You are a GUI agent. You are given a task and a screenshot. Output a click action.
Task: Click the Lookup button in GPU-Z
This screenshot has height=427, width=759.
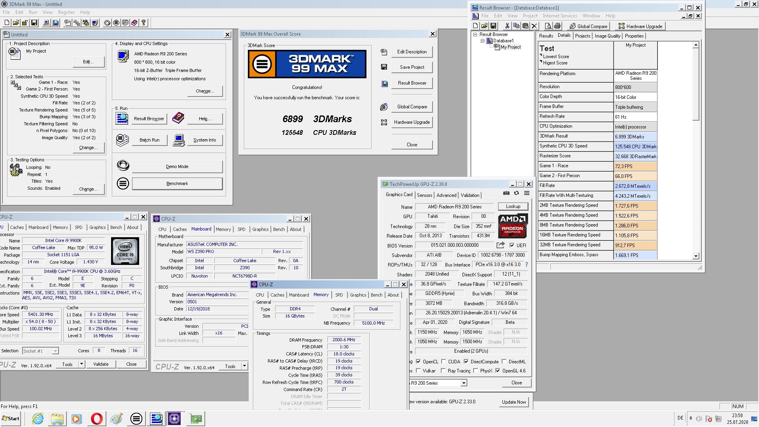coord(513,206)
